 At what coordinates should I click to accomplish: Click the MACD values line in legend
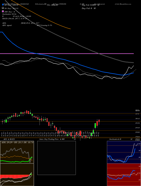tap(14, 19)
